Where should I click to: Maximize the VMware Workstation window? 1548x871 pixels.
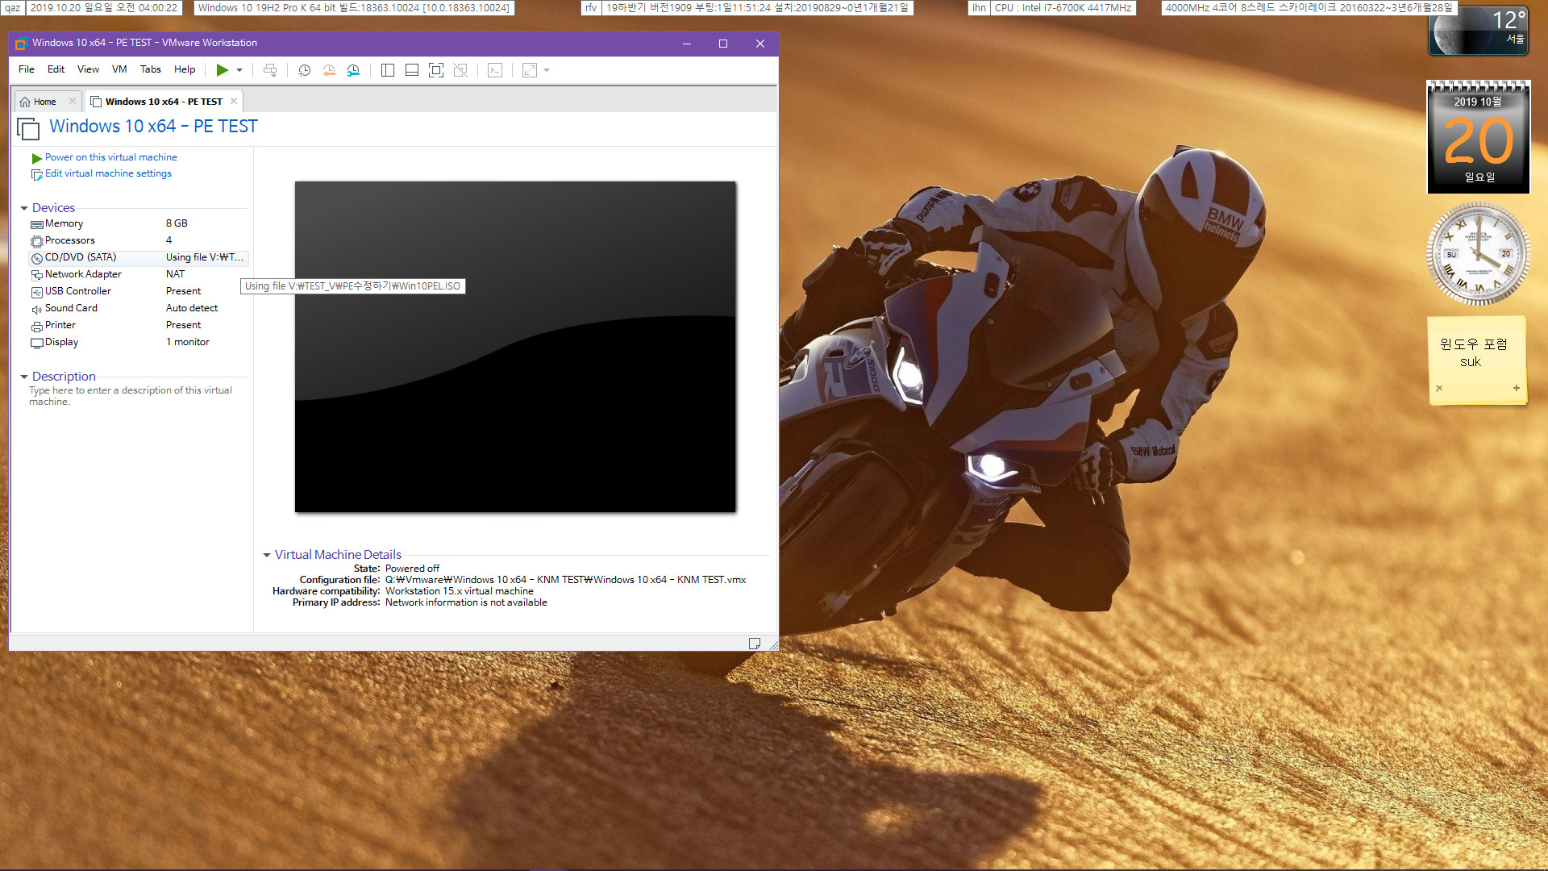click(x=723, y=44)
